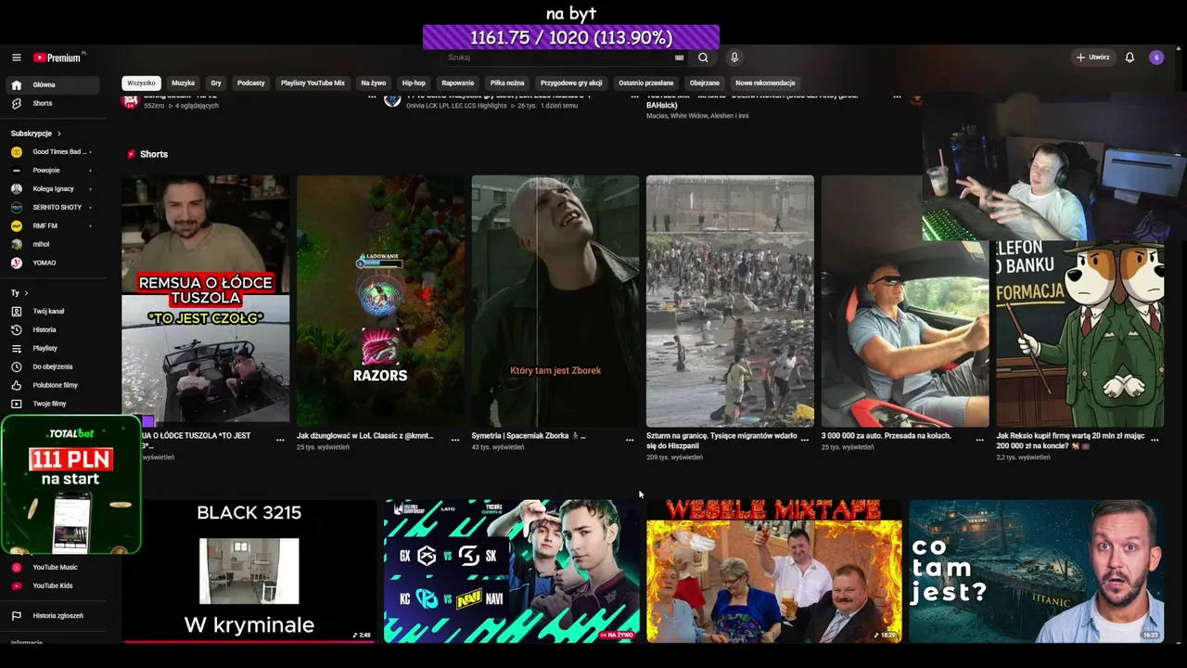1187x668 pixels.
Task: Select the Obejrzane chip
Action: [x=705, y=83]
